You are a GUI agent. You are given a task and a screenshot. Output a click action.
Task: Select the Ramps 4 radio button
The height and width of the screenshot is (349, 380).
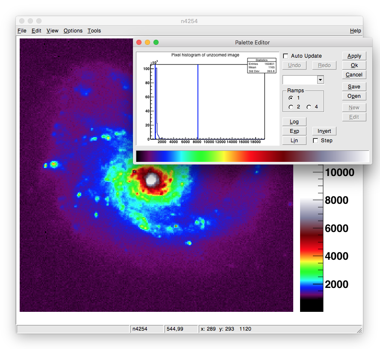point(309,107)
